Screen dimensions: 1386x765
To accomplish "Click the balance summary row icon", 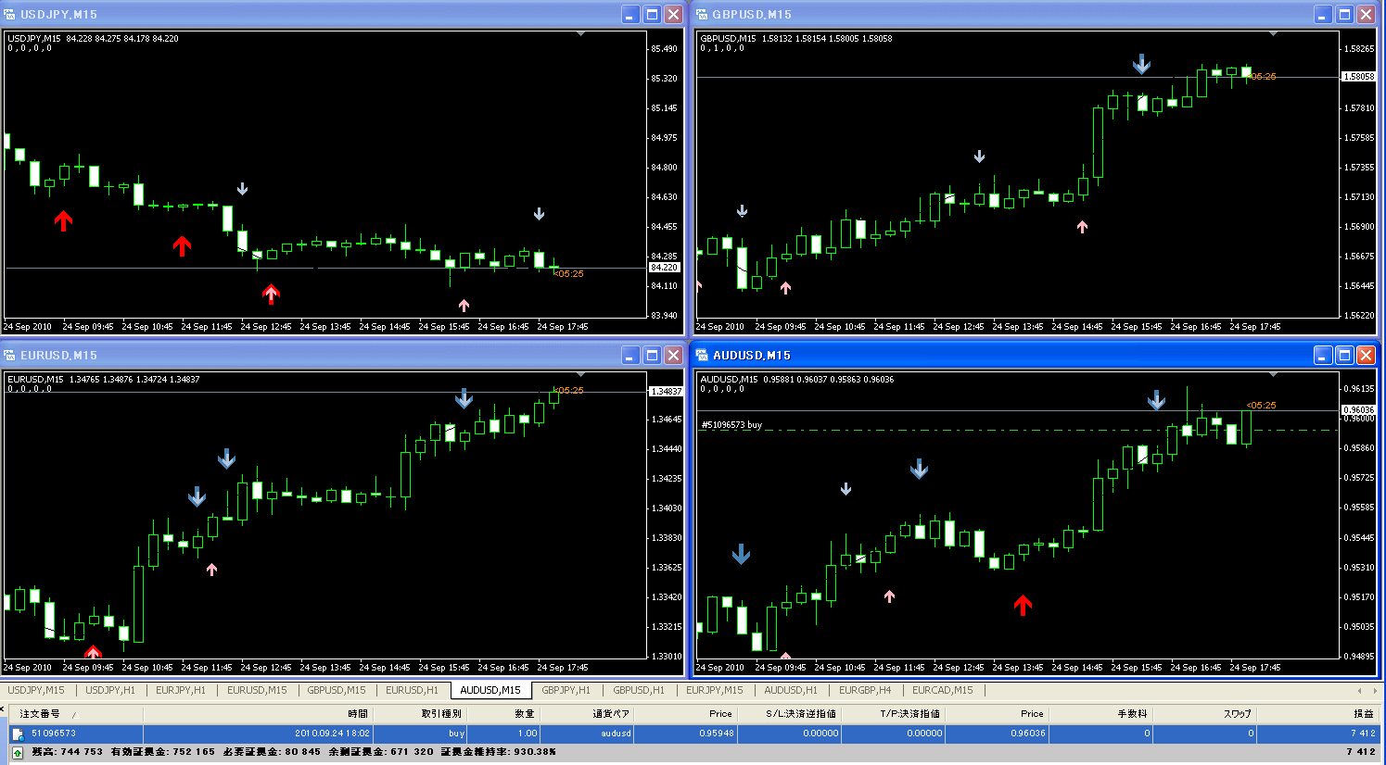I will tap(18, 752).
